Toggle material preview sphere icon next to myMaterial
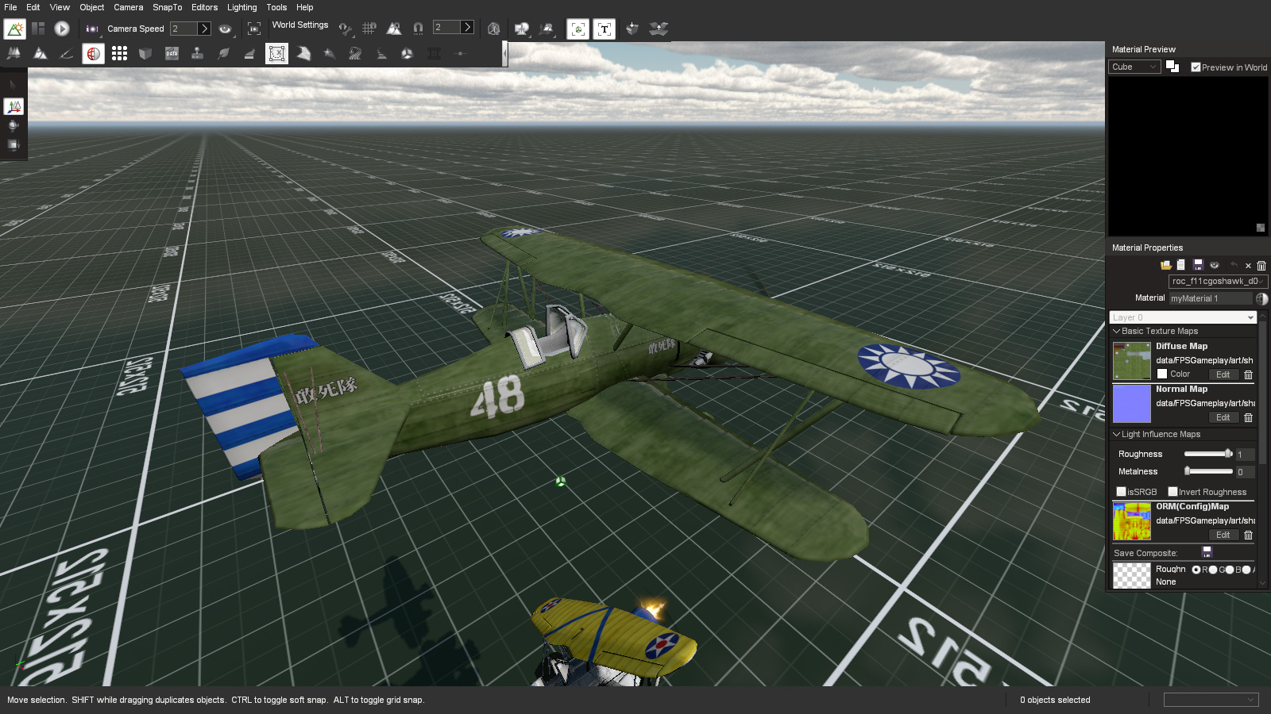 [x=1261, y=298]
